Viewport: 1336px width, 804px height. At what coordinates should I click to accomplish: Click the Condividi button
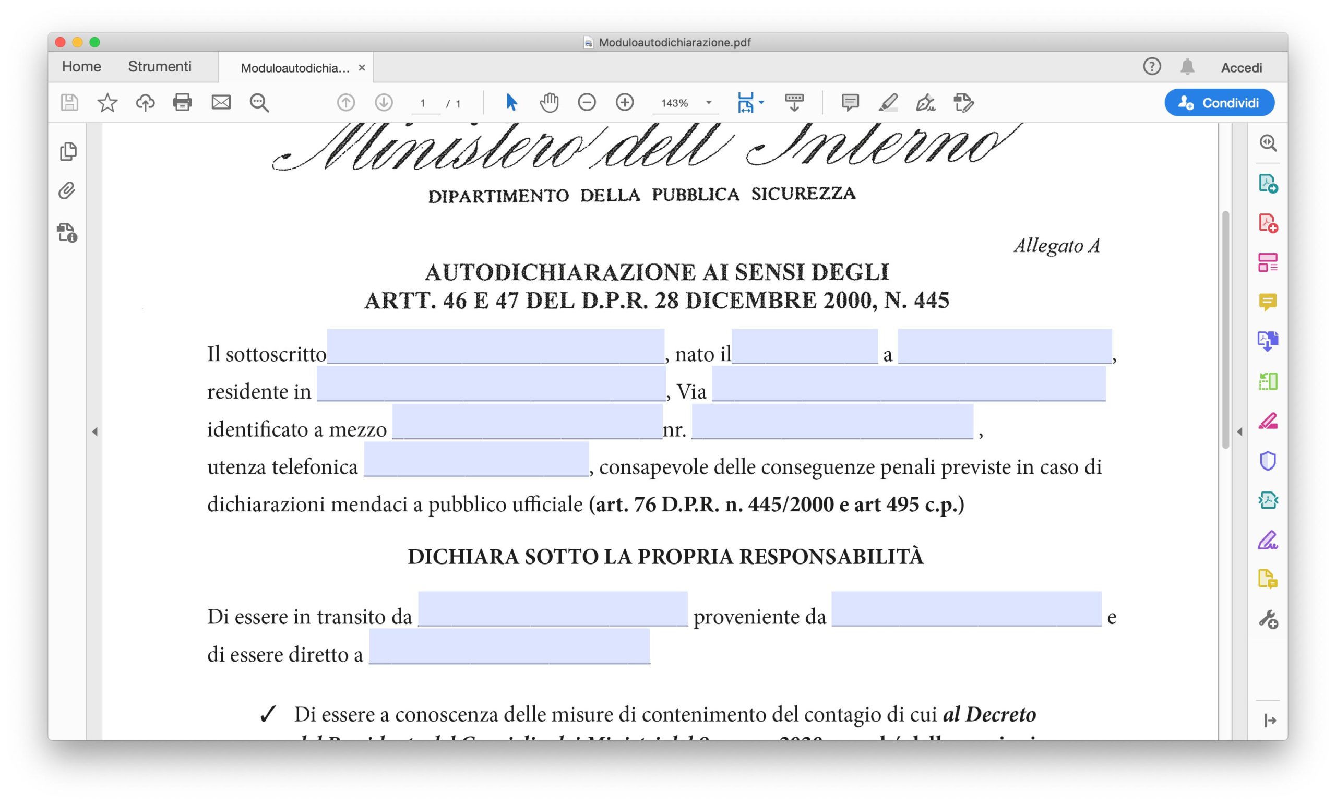(x=1219, y=102)
